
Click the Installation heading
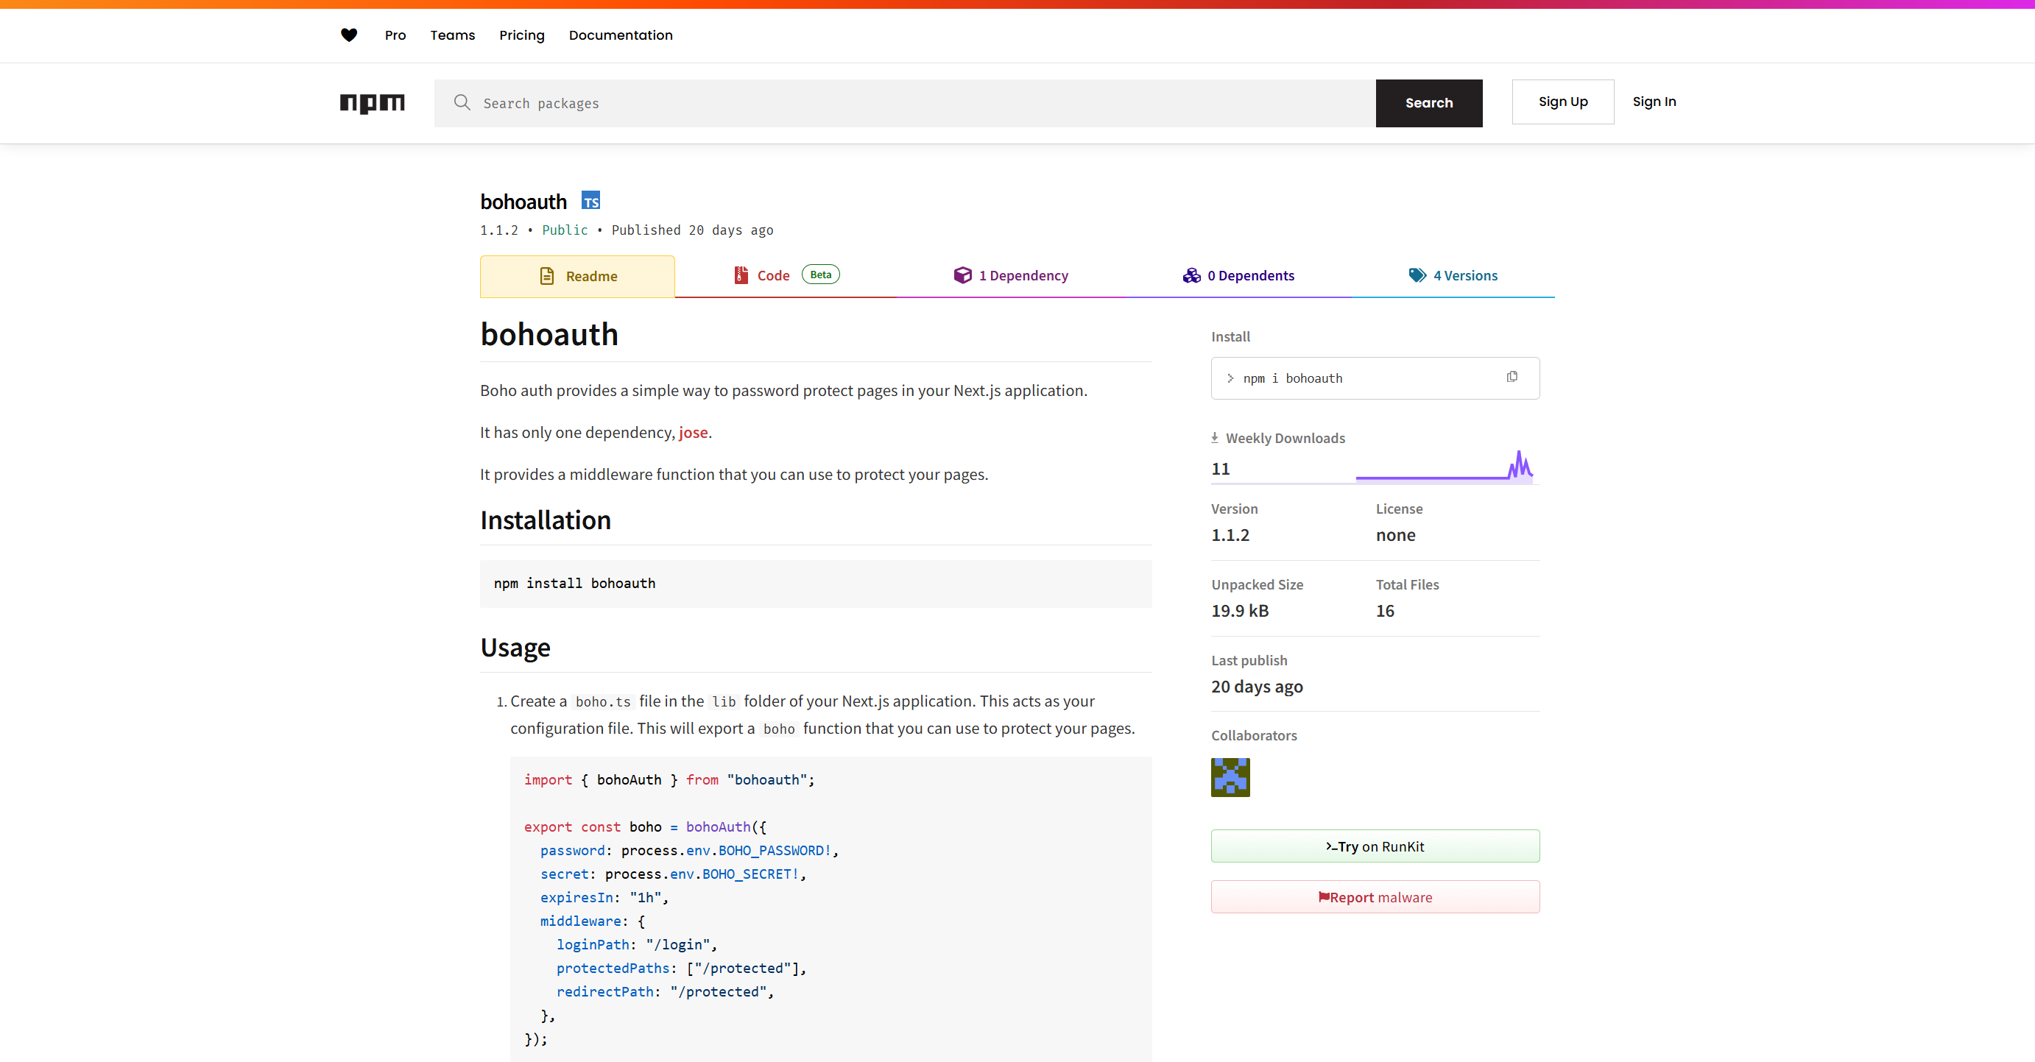pos(545,520)
